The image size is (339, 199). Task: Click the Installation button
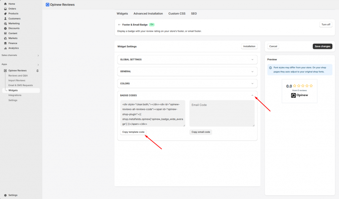coord(249,46)
